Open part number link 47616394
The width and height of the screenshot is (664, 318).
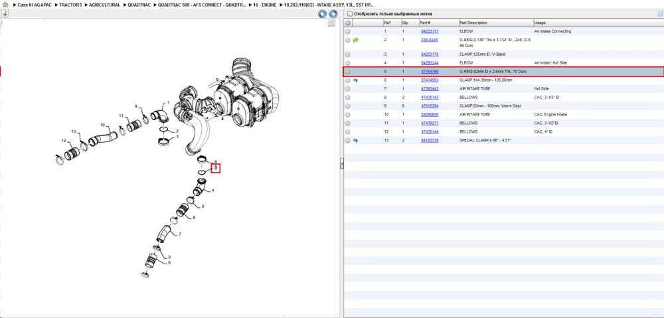click(430, 106)
